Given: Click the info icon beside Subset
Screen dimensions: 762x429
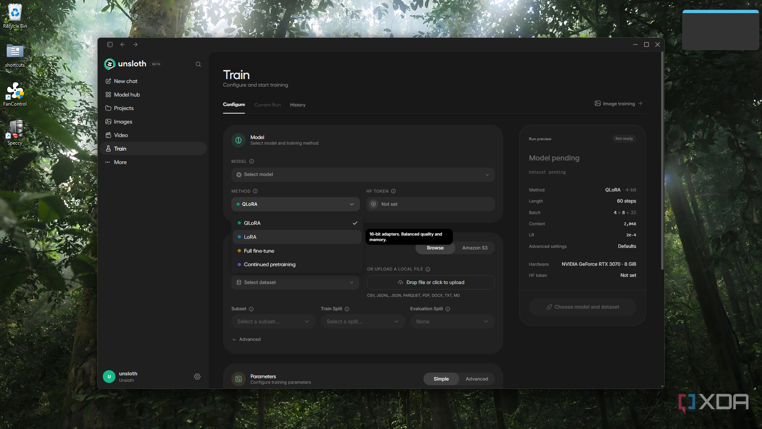Looking at the screenshot, I should (x=251, y=309).
